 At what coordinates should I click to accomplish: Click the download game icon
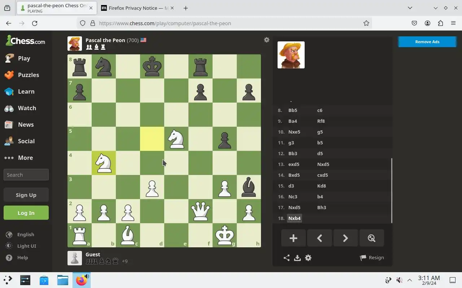tap(297, 258)
